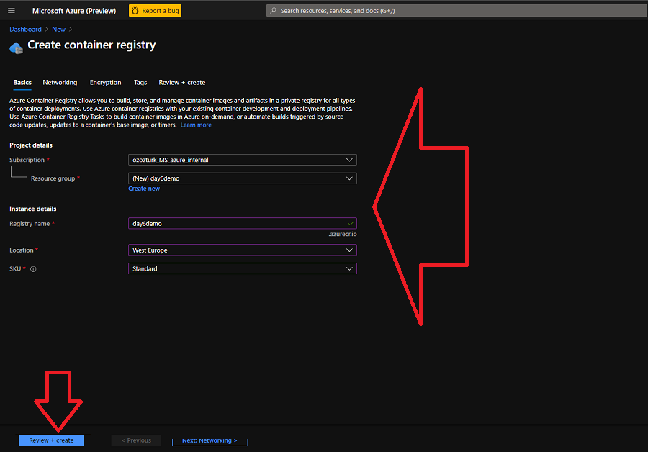Click the Registry name input field
648x452 pixels.
pyautogui.click(x=238, y=224)
